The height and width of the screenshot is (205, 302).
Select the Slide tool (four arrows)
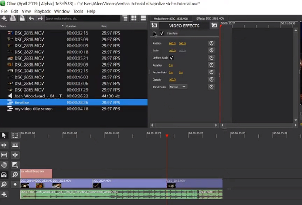pos(15,155)
